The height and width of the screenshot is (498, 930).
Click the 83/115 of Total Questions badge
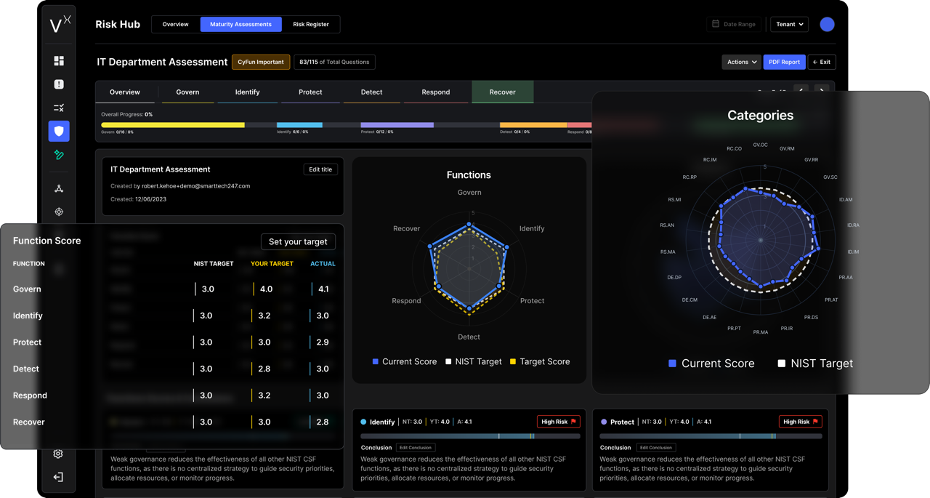click(334, 62)
